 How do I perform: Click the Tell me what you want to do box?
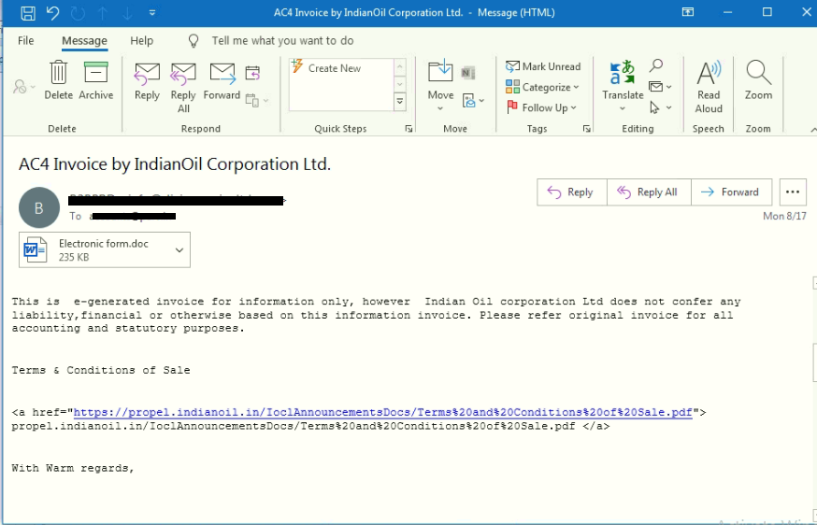pyautogui.click(x=282, y=40)
